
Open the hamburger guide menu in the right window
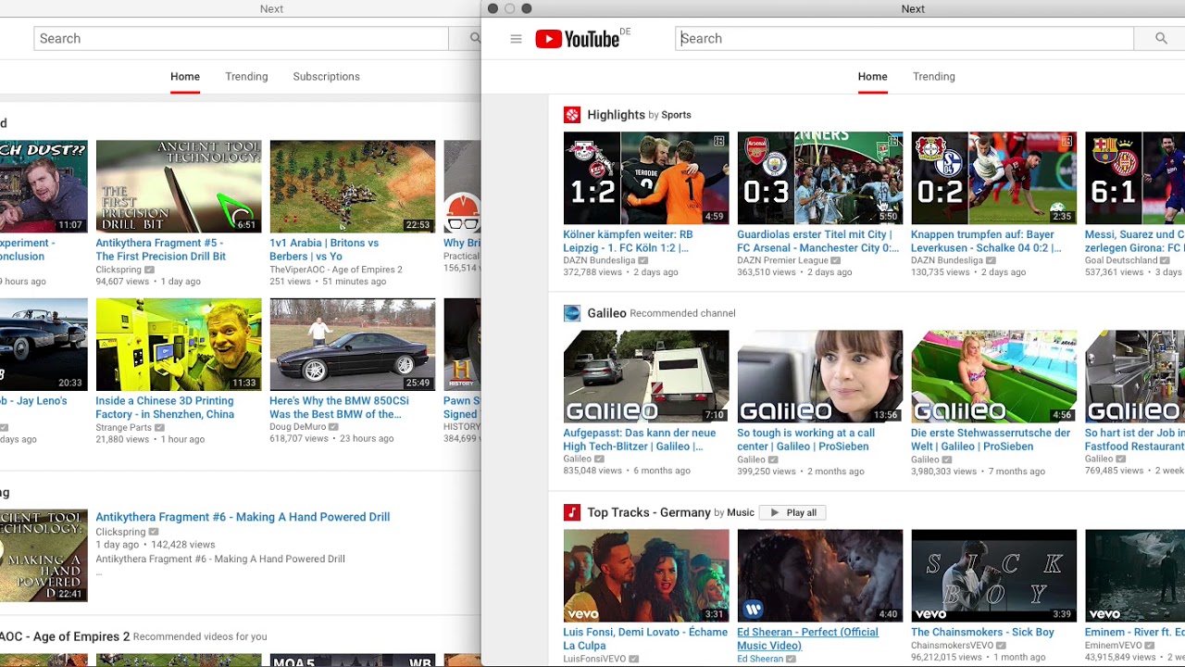pyautogui.click(x=516, y=39)
